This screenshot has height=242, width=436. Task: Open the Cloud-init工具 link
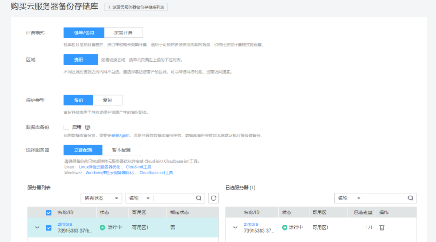pyautogui.click(x=138, y=167)
